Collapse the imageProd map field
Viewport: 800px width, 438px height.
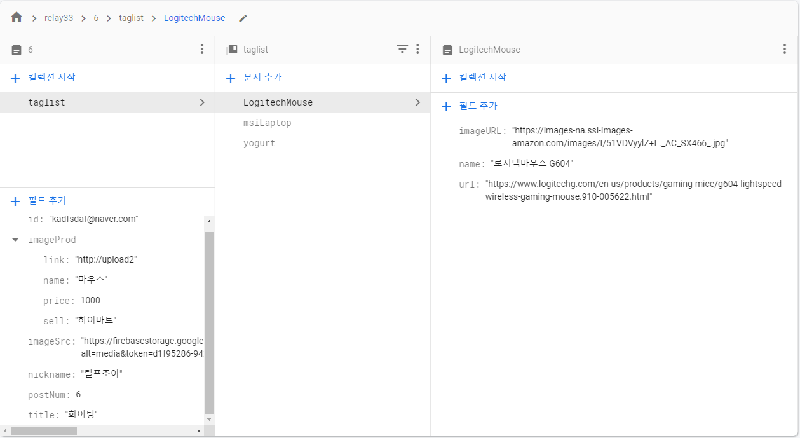(15, 240)
